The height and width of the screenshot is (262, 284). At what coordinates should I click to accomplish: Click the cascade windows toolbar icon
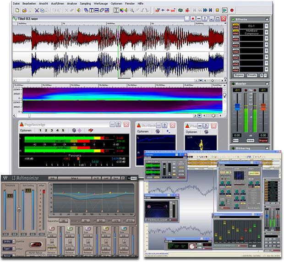pyautogui.click(x=86, y=10)
